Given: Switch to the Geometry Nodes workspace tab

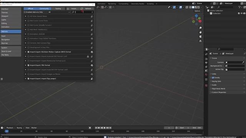Looking at the screenshot, I should tap(138, 4).
